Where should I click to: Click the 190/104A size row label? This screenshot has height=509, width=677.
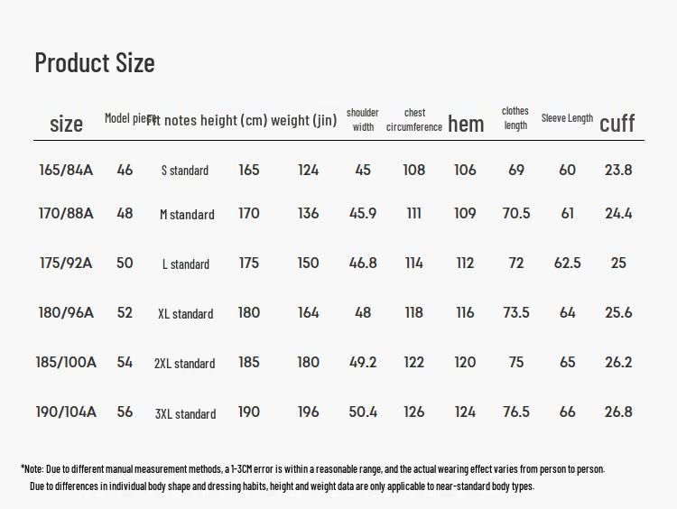click(x=66, y=412)
